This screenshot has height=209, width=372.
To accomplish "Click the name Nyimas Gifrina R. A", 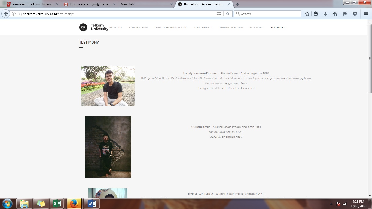I will (201, 194).
